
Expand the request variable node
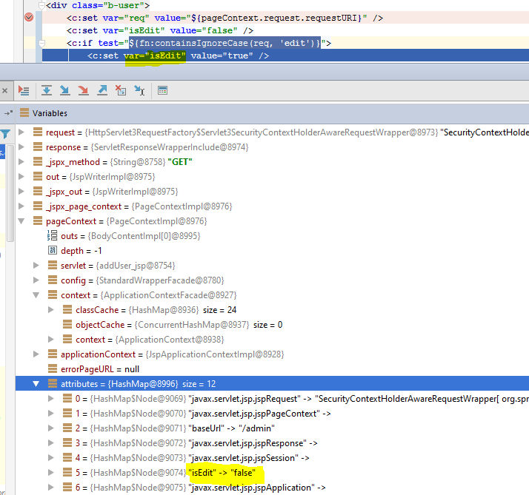[21, 132]
